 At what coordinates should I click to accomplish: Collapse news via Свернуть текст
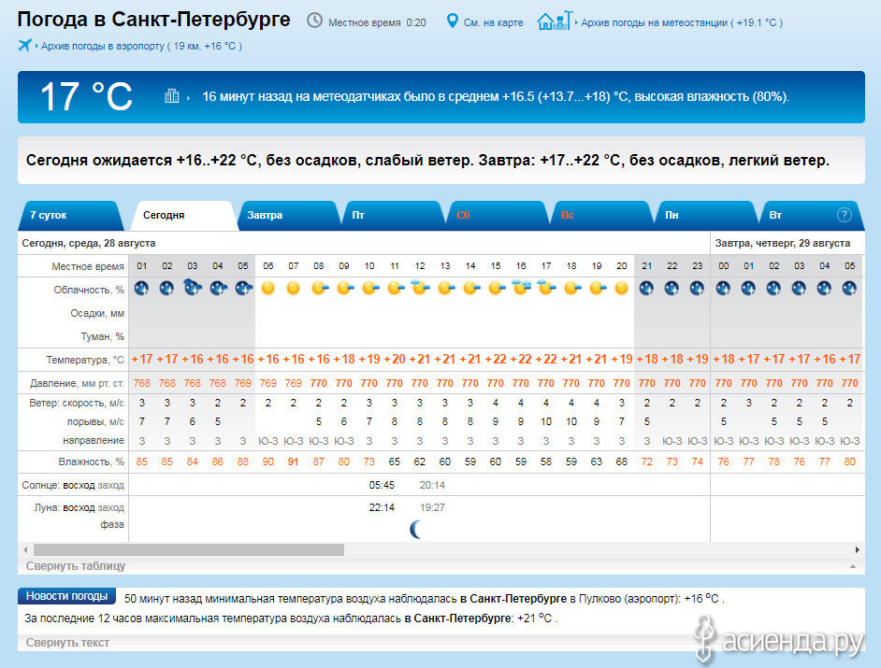(x=67, y=642)
